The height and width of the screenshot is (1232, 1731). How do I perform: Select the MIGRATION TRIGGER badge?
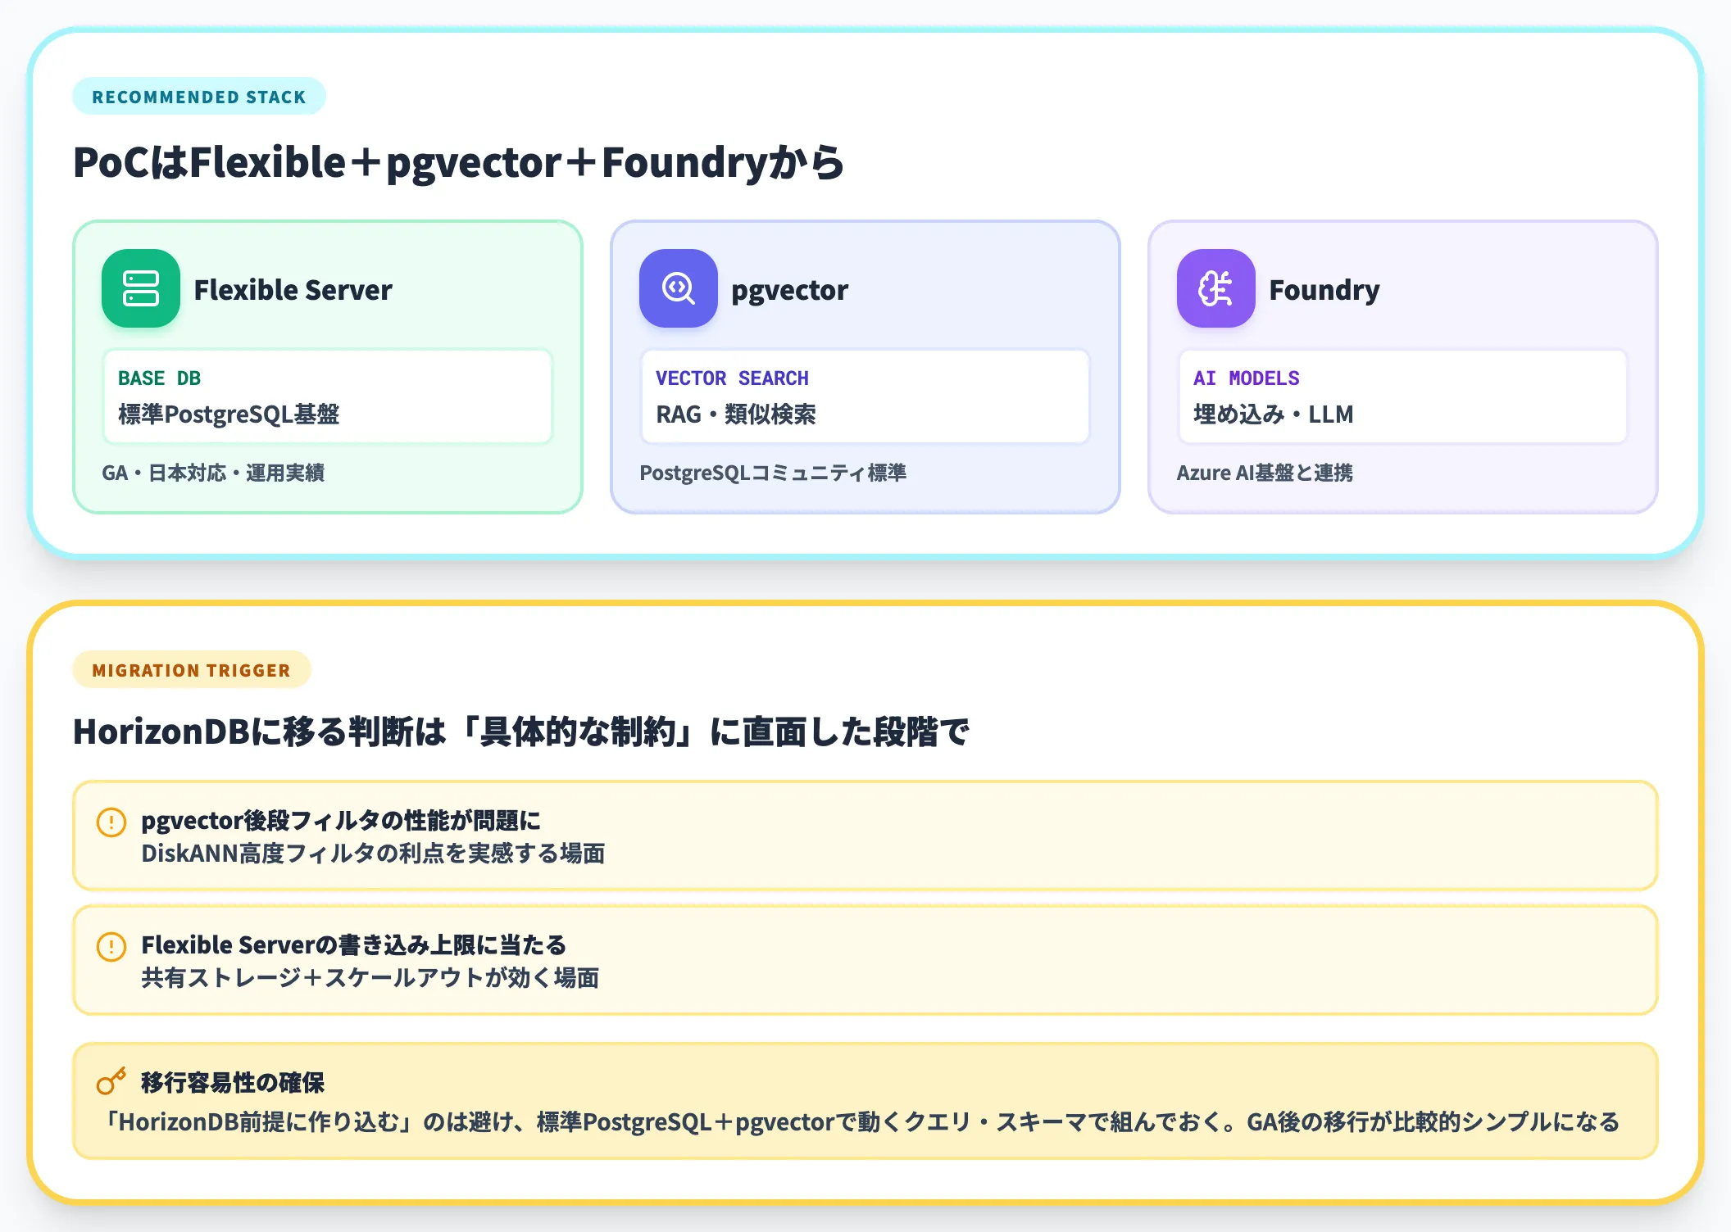point(192,670)
